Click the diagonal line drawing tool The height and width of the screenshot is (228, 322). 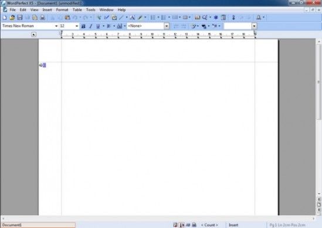click(x=121, y=18)
